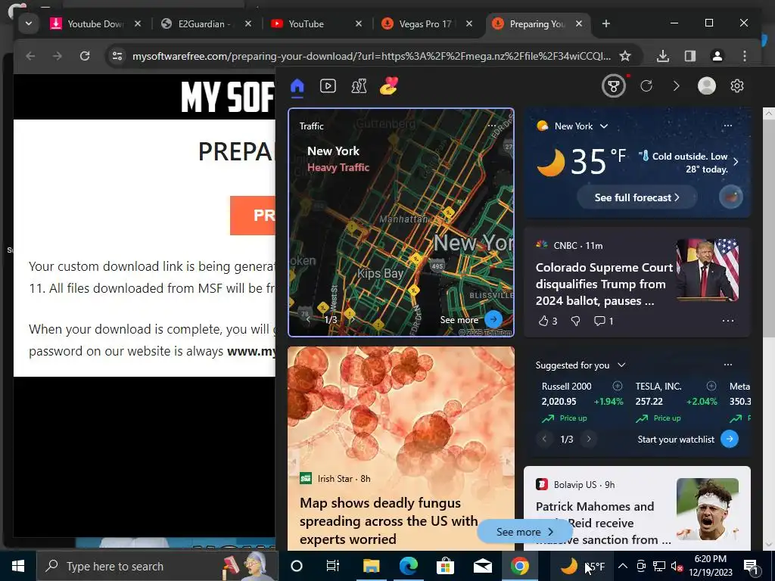The height and width of the screenshot is (581, 775).
Task: Open Suggested for you more options
Action: click(727, 365)
